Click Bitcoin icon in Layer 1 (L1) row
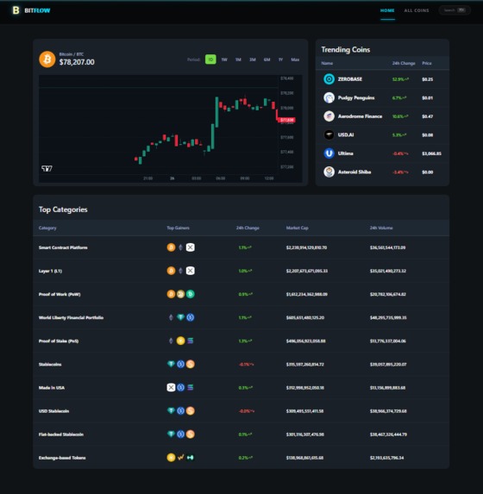483x494 pixels. tap(171, 271)
